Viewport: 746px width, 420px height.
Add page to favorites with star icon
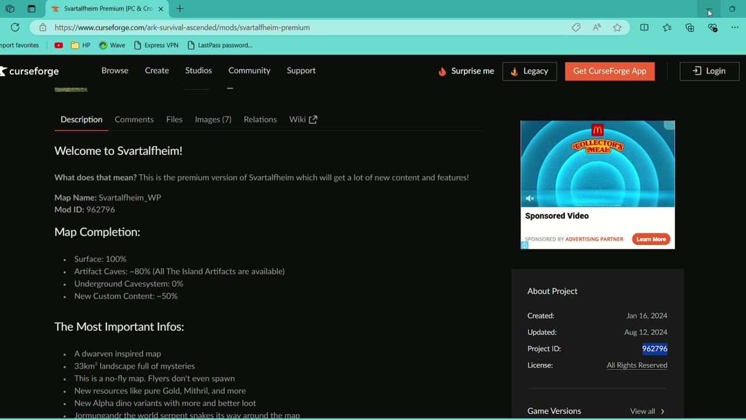coord(617,27)
